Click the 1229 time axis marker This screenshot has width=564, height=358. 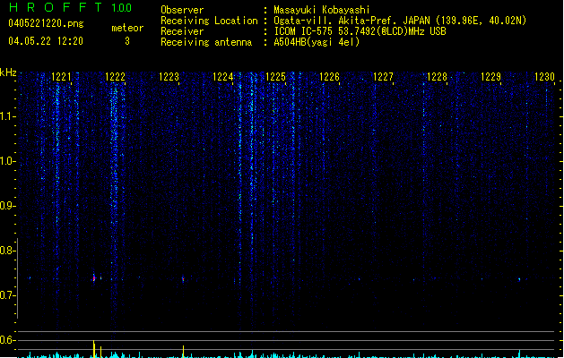coord(490,77)
